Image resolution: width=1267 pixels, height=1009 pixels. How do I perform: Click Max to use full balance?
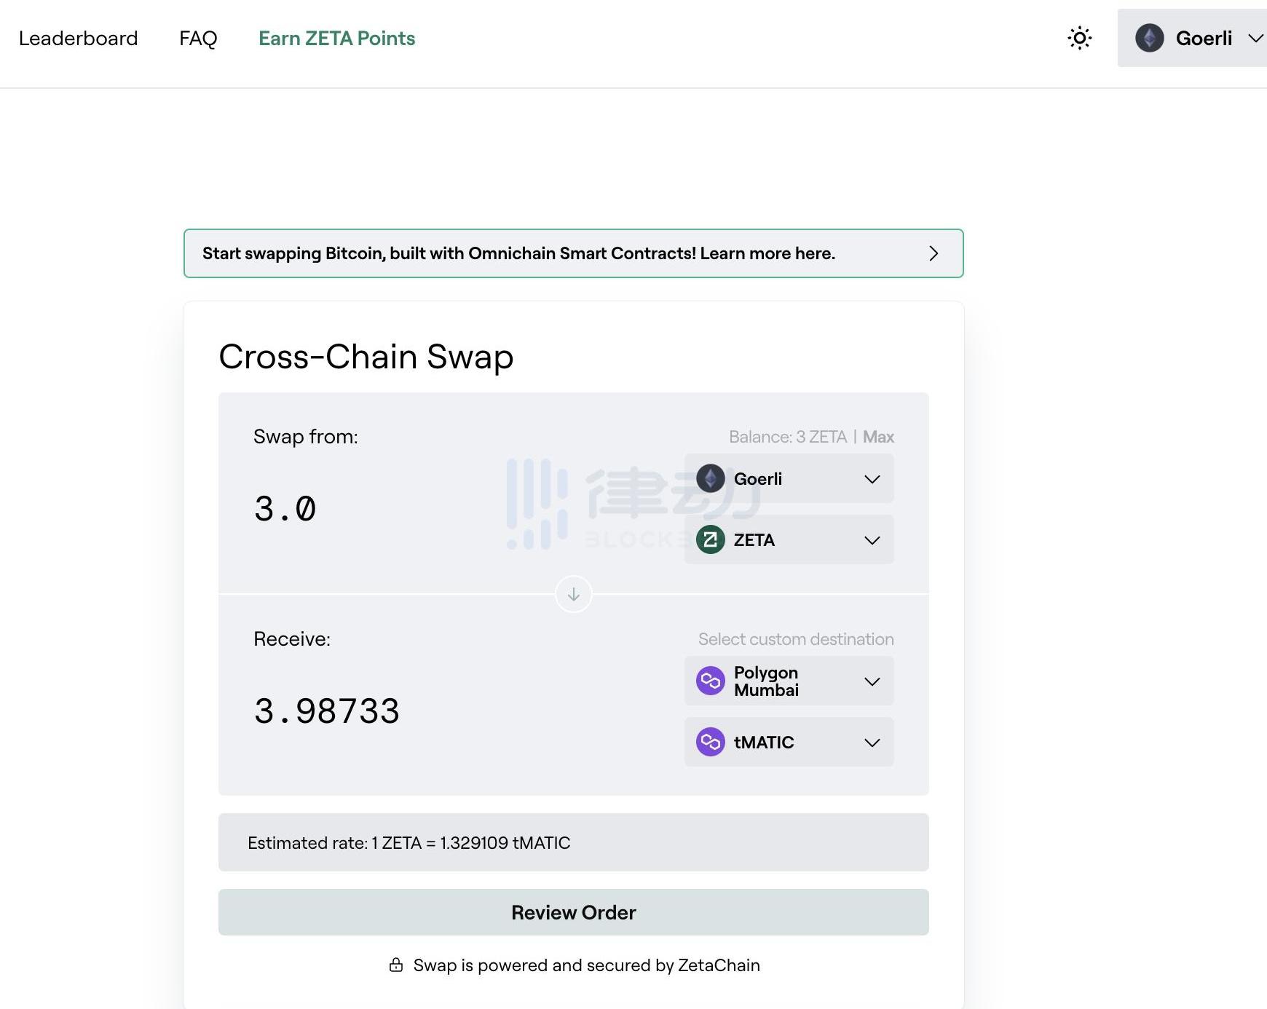point(878,437)
